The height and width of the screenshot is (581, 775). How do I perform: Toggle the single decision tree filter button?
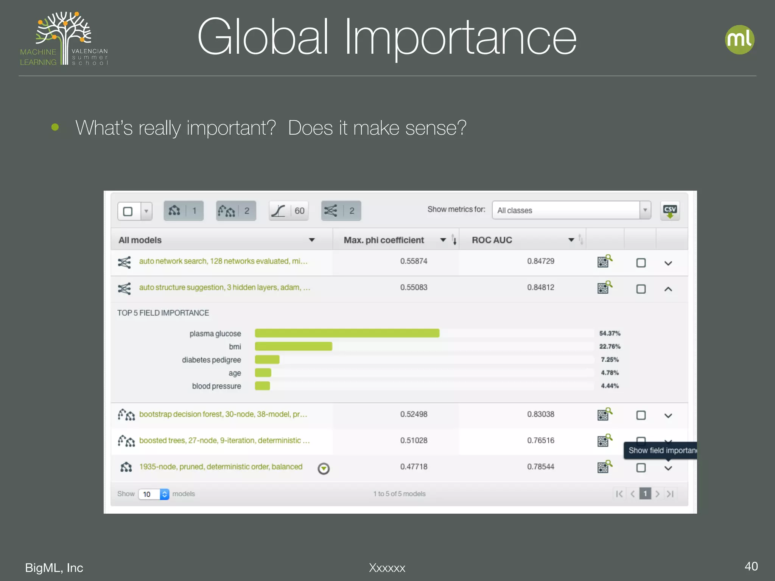(184, 211)
